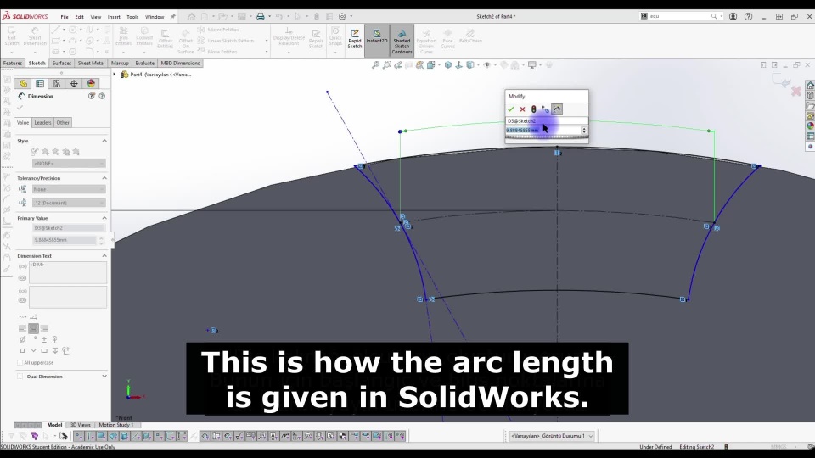Click the Modify value spinner arrows
The image size is (815, 458).
pos(584,130)
